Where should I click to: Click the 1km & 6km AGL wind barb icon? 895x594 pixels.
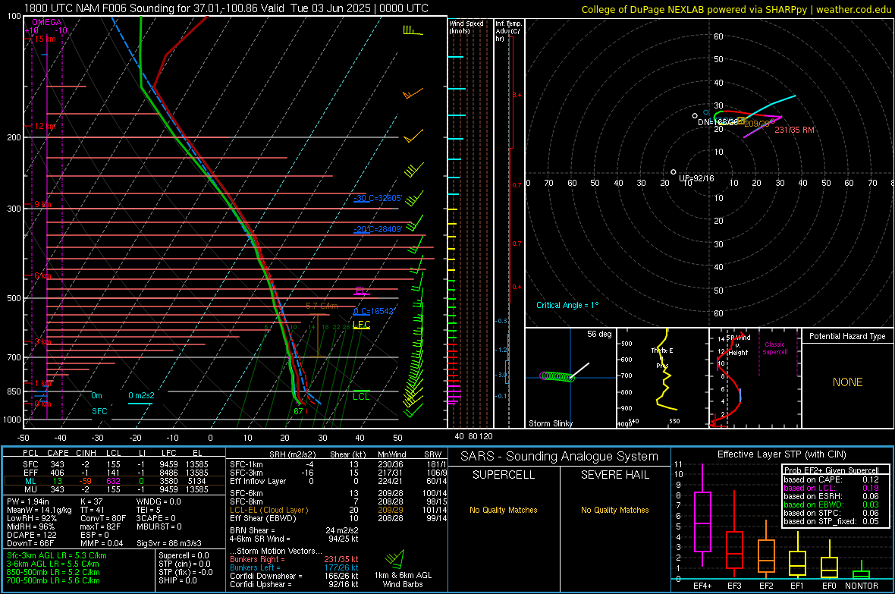[395, 558]
